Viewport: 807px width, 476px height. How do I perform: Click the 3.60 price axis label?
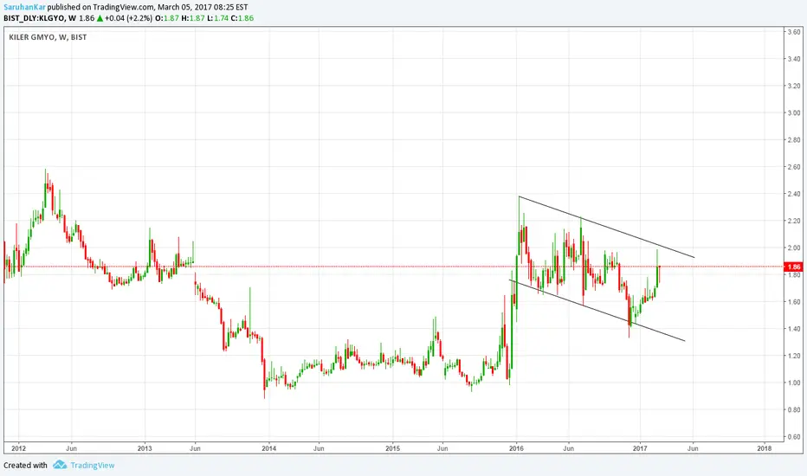pos(794,32)
